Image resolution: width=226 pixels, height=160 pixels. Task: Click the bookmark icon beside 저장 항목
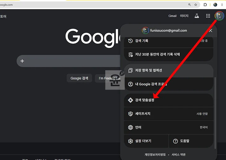(x=130, y=71)
